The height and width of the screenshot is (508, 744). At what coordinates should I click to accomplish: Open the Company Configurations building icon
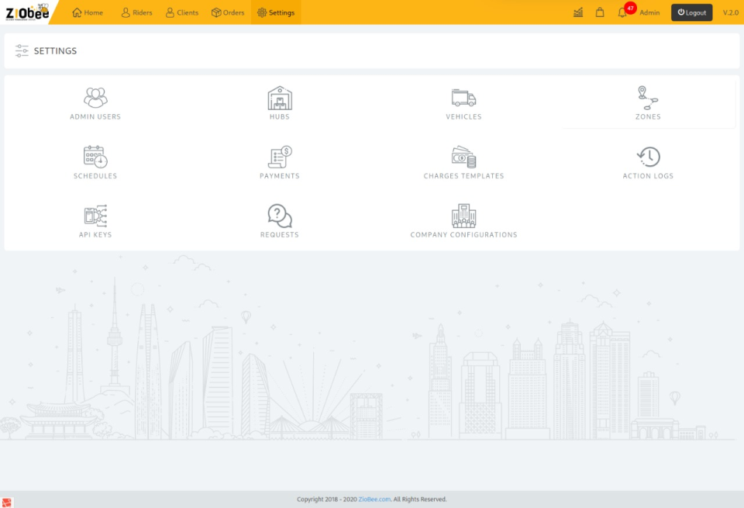coord(463,214)
